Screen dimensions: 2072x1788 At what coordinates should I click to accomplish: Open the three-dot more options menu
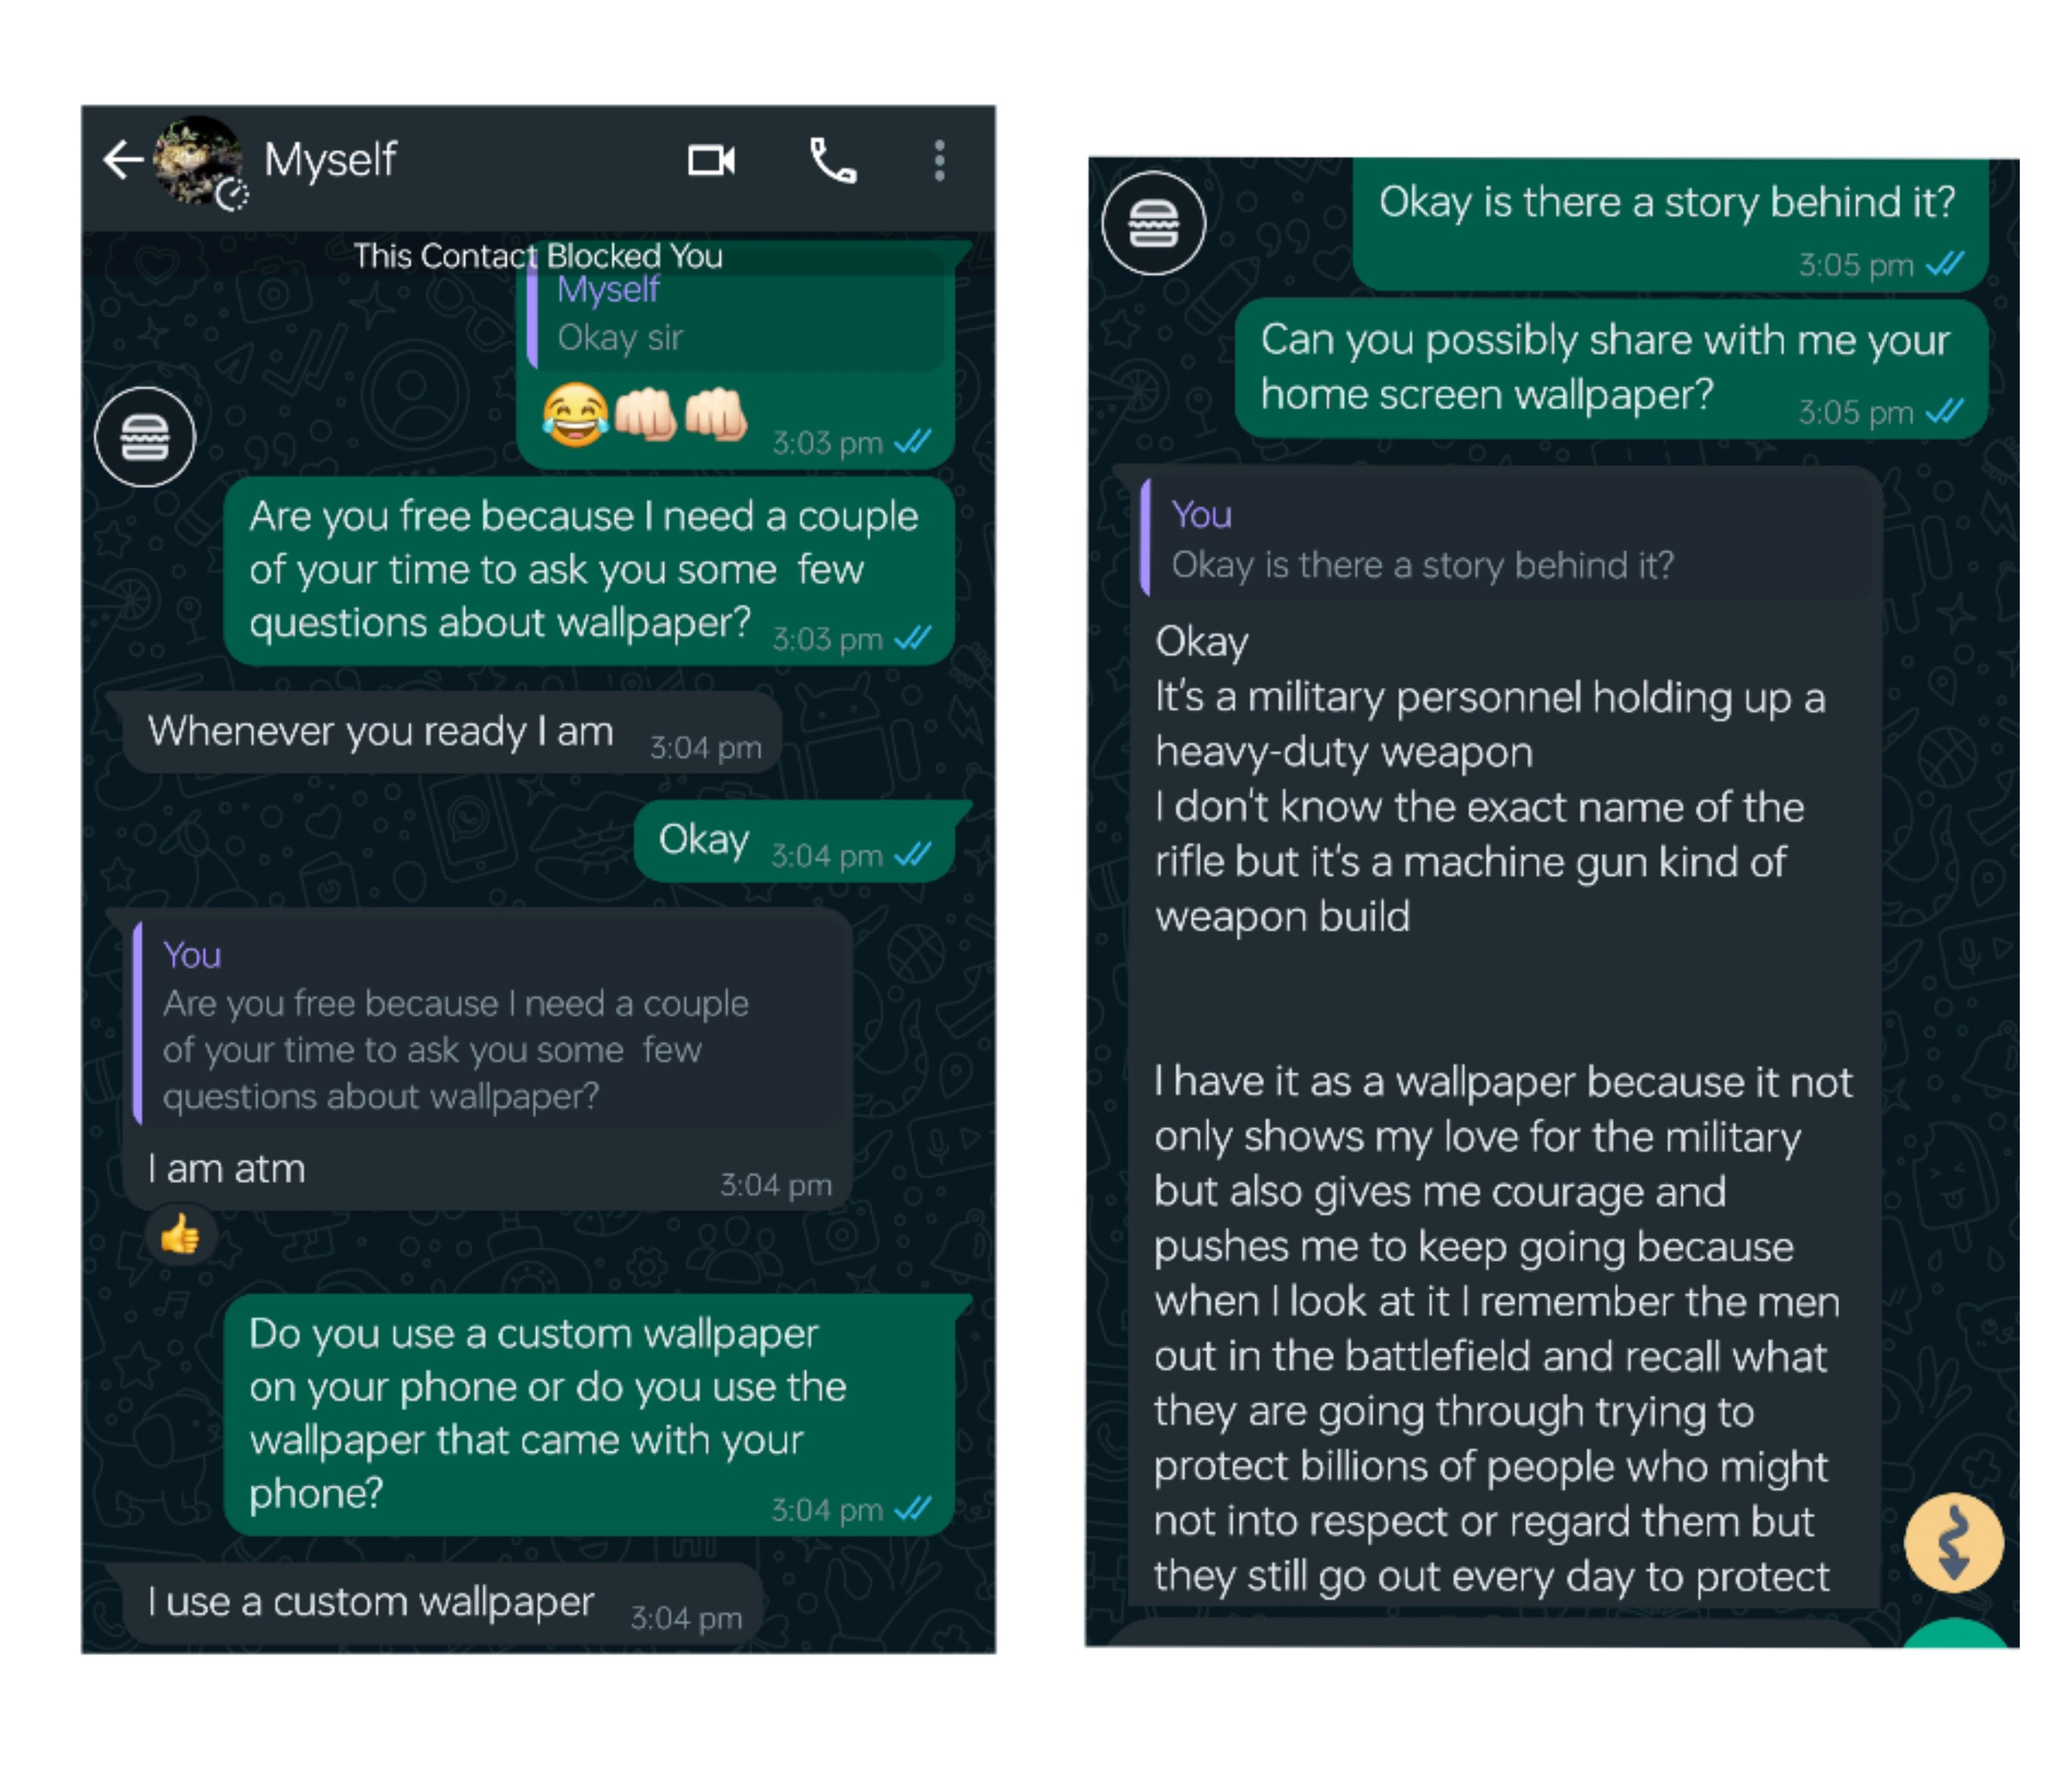939,160
